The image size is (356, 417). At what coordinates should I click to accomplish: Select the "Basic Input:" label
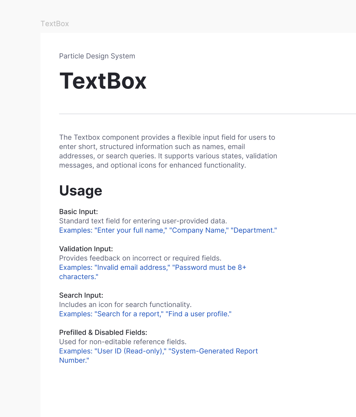point(79,211)
